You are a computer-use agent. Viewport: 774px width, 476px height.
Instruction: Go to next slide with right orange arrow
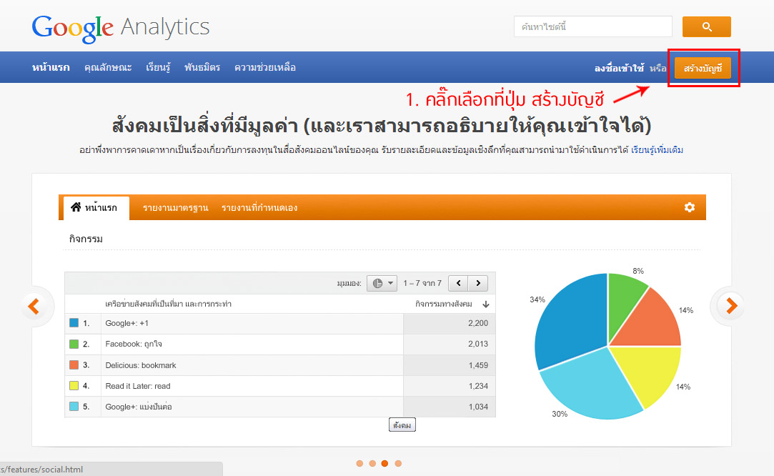pos(731,306)
